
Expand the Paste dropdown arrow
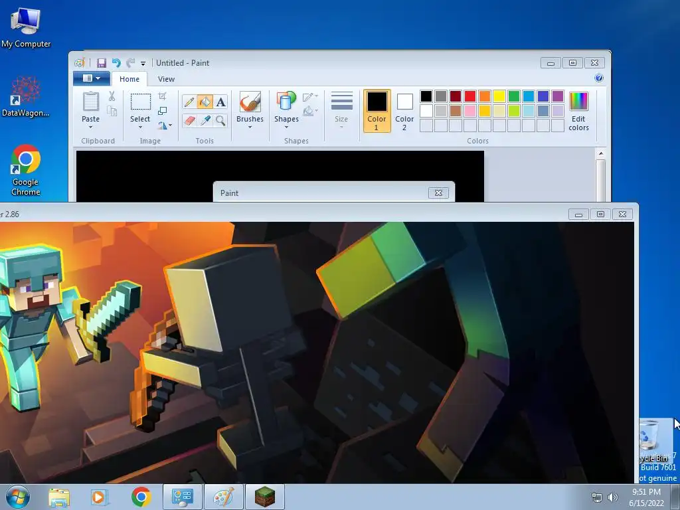(90, 127)
